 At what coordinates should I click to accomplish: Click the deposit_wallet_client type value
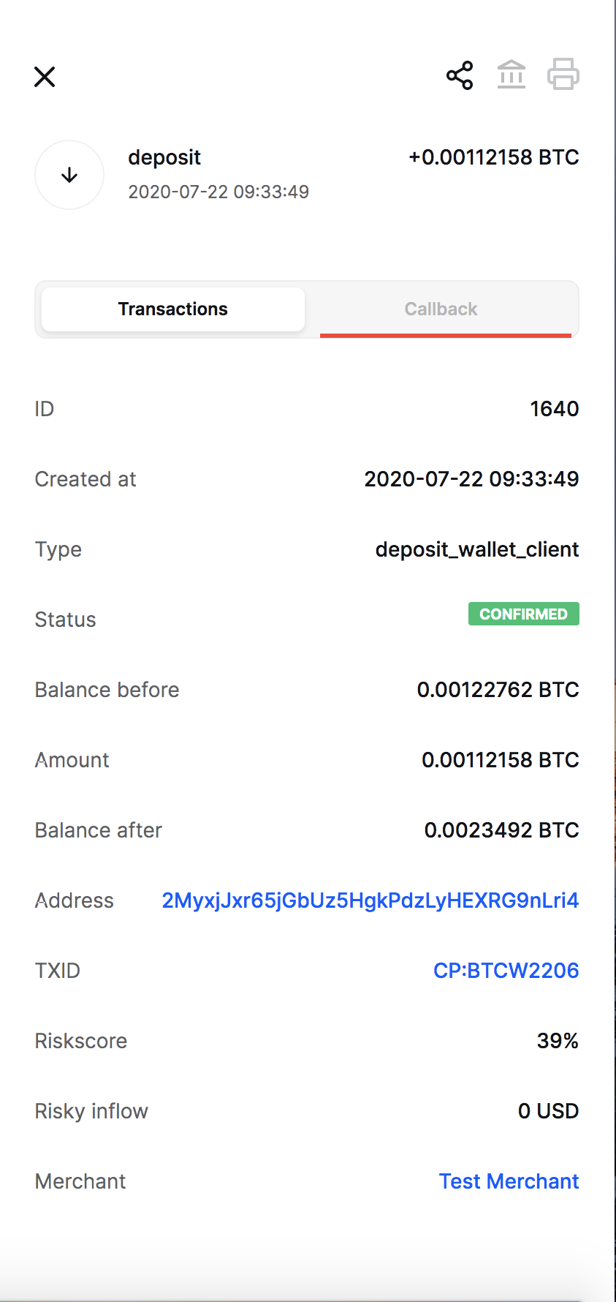point(477,549)
